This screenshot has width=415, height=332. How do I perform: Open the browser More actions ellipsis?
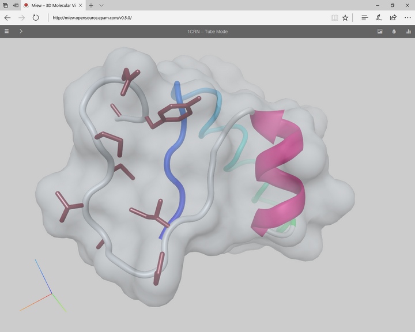coord(407,18)
